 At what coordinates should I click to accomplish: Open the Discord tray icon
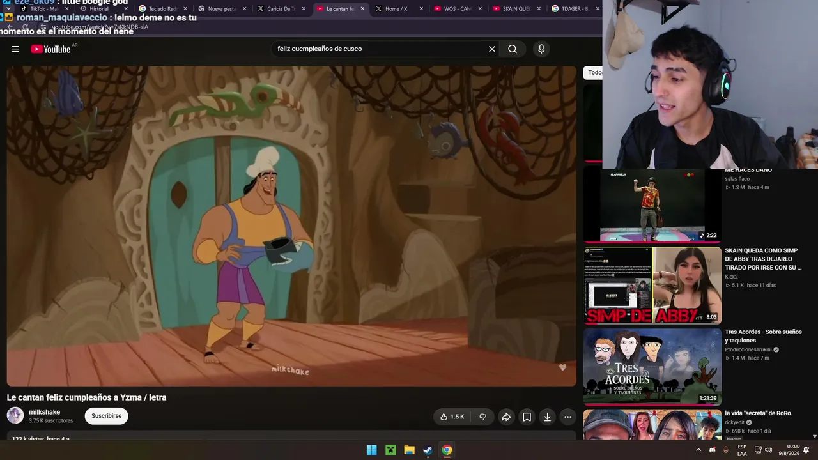[x=712, y=450]
